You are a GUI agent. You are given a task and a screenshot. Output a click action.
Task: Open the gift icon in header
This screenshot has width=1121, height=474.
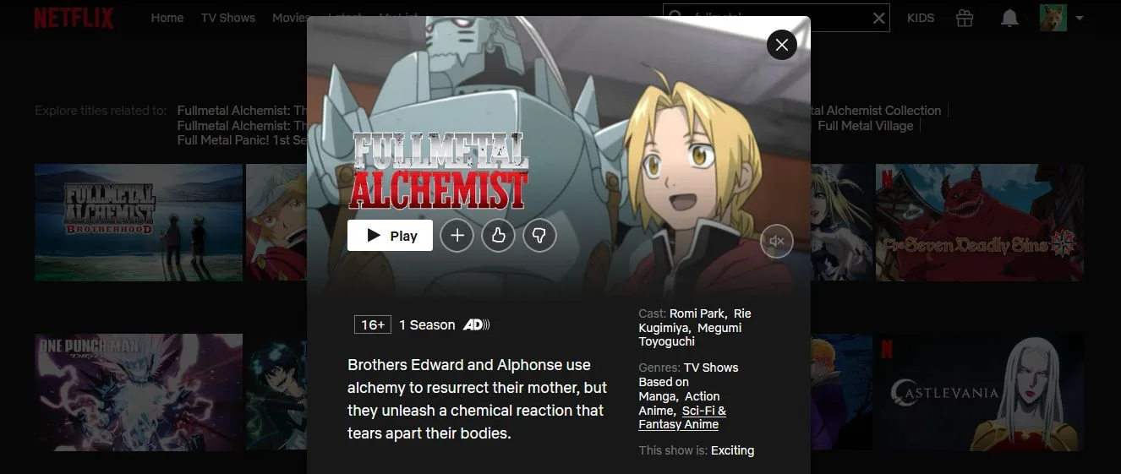click(x=965, y=18)
